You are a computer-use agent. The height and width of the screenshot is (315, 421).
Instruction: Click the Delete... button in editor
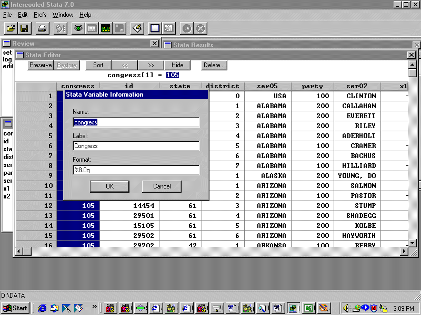pos(214,65)
